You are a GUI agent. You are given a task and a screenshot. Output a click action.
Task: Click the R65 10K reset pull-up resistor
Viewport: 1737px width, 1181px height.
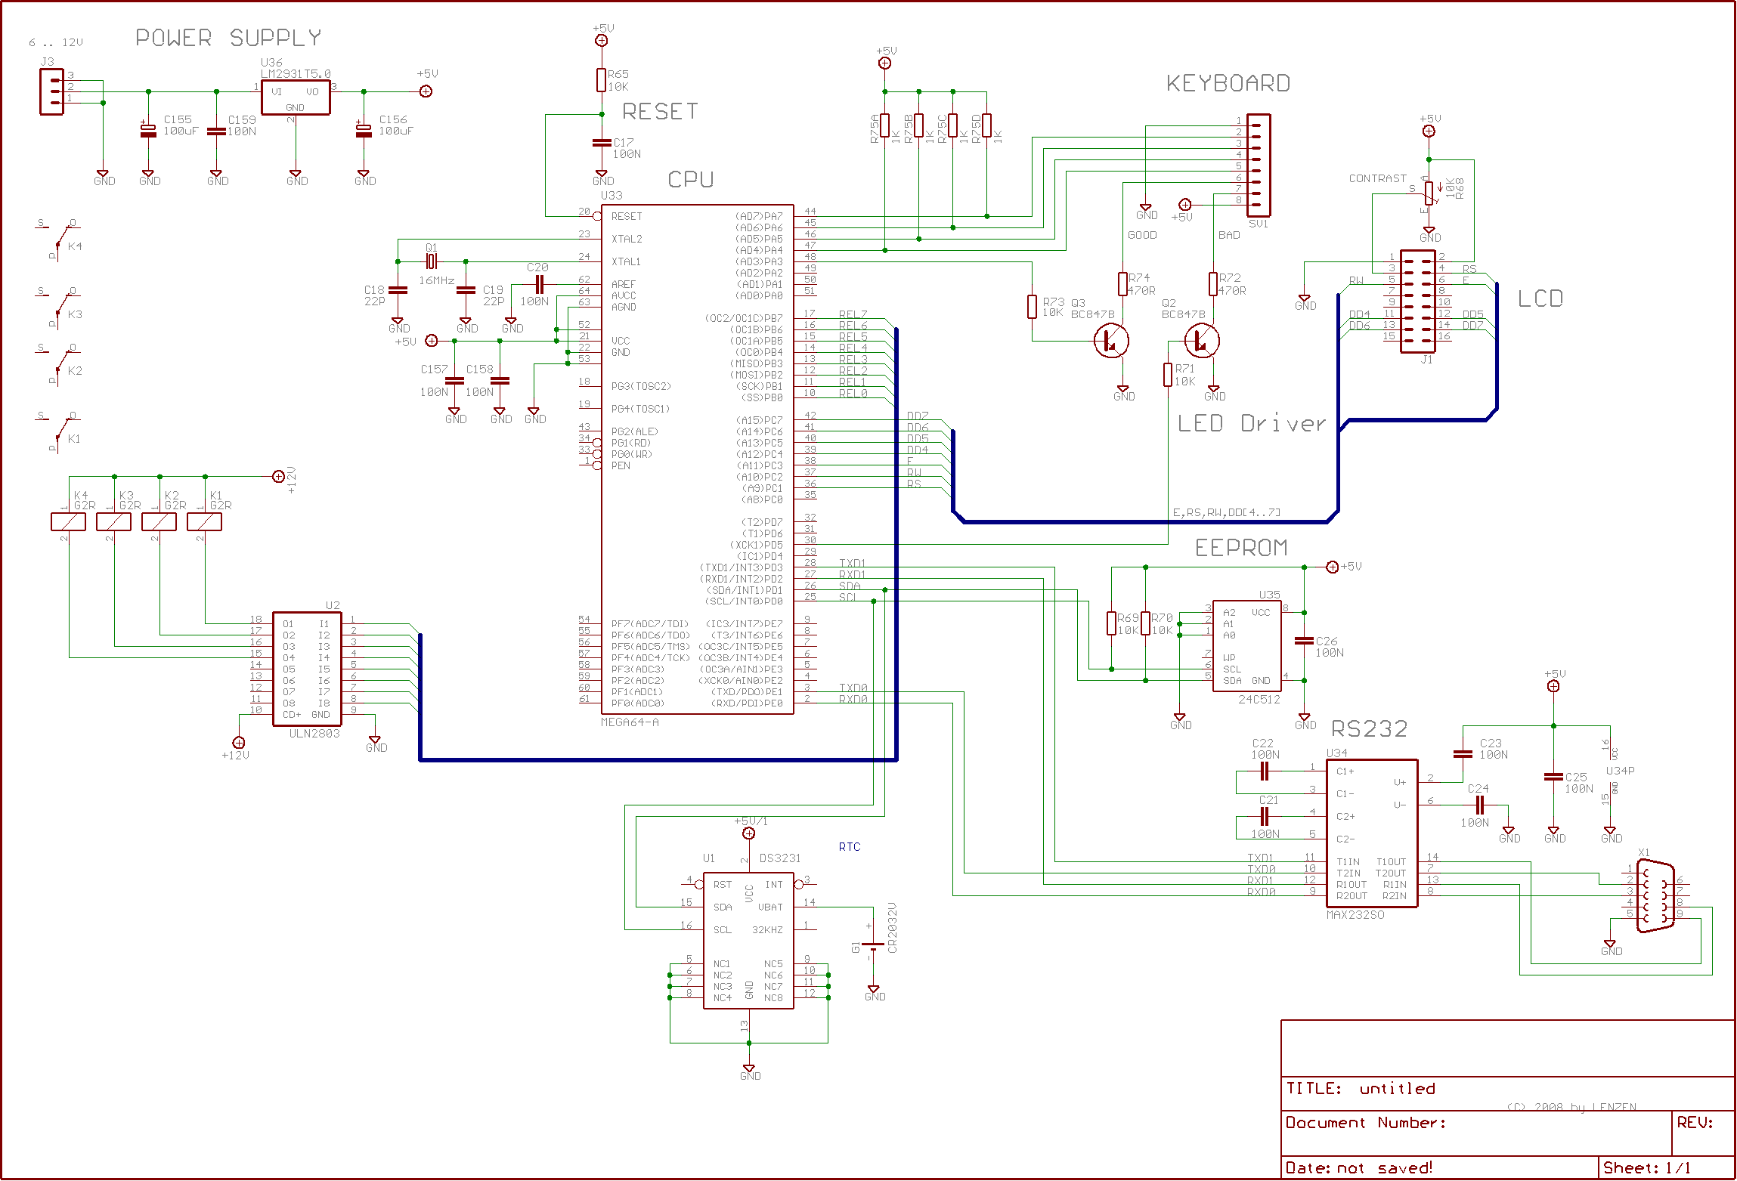pyautogui.click(x=602, y=80)
